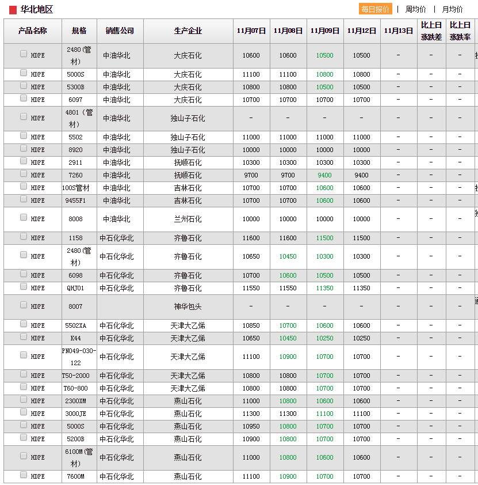478x485 pixels.
Task: Tick checkbox for HDPE 6097 row
Action: point(24,98)
